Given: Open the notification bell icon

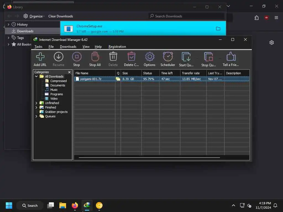Looking at the screenshot, I should (275, 205).
